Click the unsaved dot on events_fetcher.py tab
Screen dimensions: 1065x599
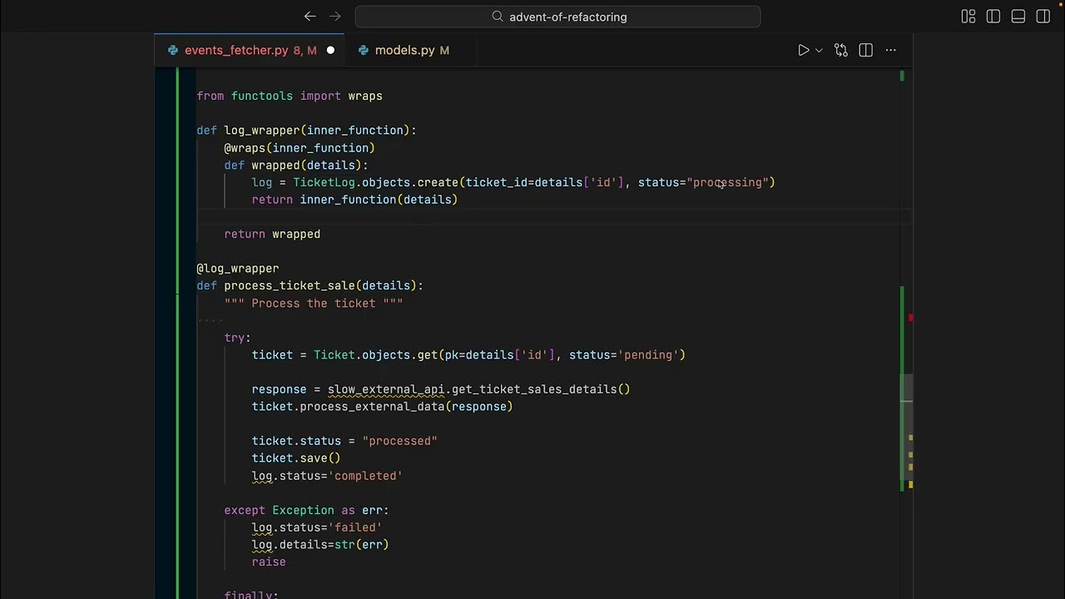tap(330, 51)
